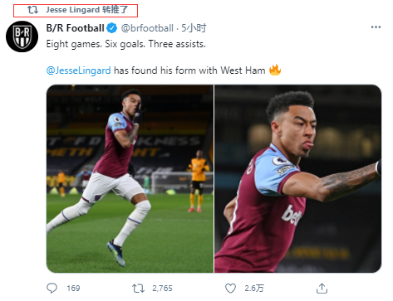The height and width of the screenshot is (301, 393).
Task: Open the share upload icon
Action: click(x=322, y=289)
